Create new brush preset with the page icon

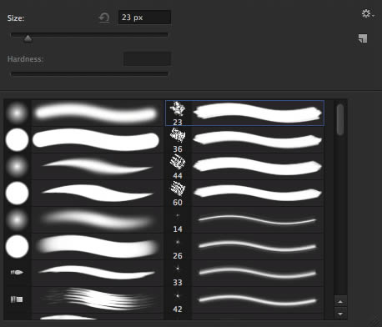pos(363,38)
